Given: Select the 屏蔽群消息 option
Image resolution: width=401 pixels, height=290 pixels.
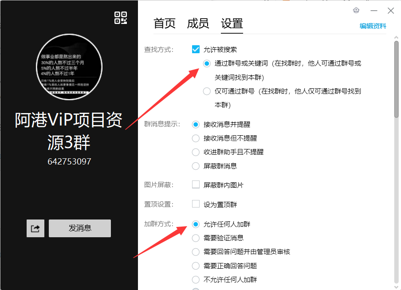Looking at the screenshot, I should click(x=196, y=166).
